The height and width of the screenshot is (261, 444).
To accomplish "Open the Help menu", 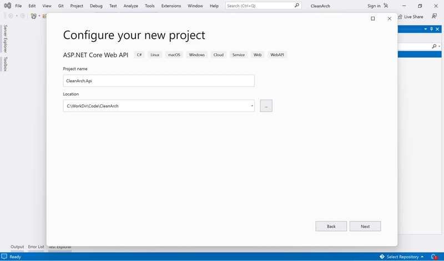I will click(214, 6).
